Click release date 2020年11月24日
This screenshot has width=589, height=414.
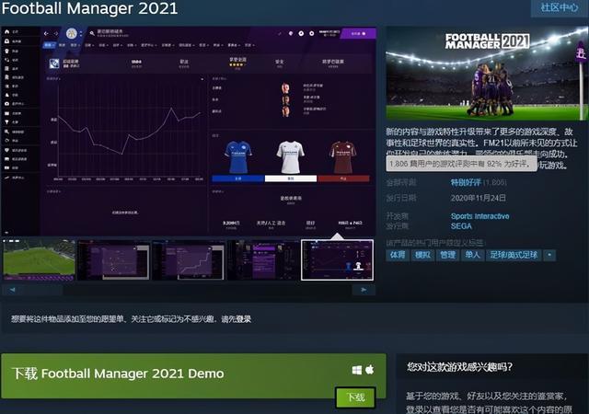(479, 198)
